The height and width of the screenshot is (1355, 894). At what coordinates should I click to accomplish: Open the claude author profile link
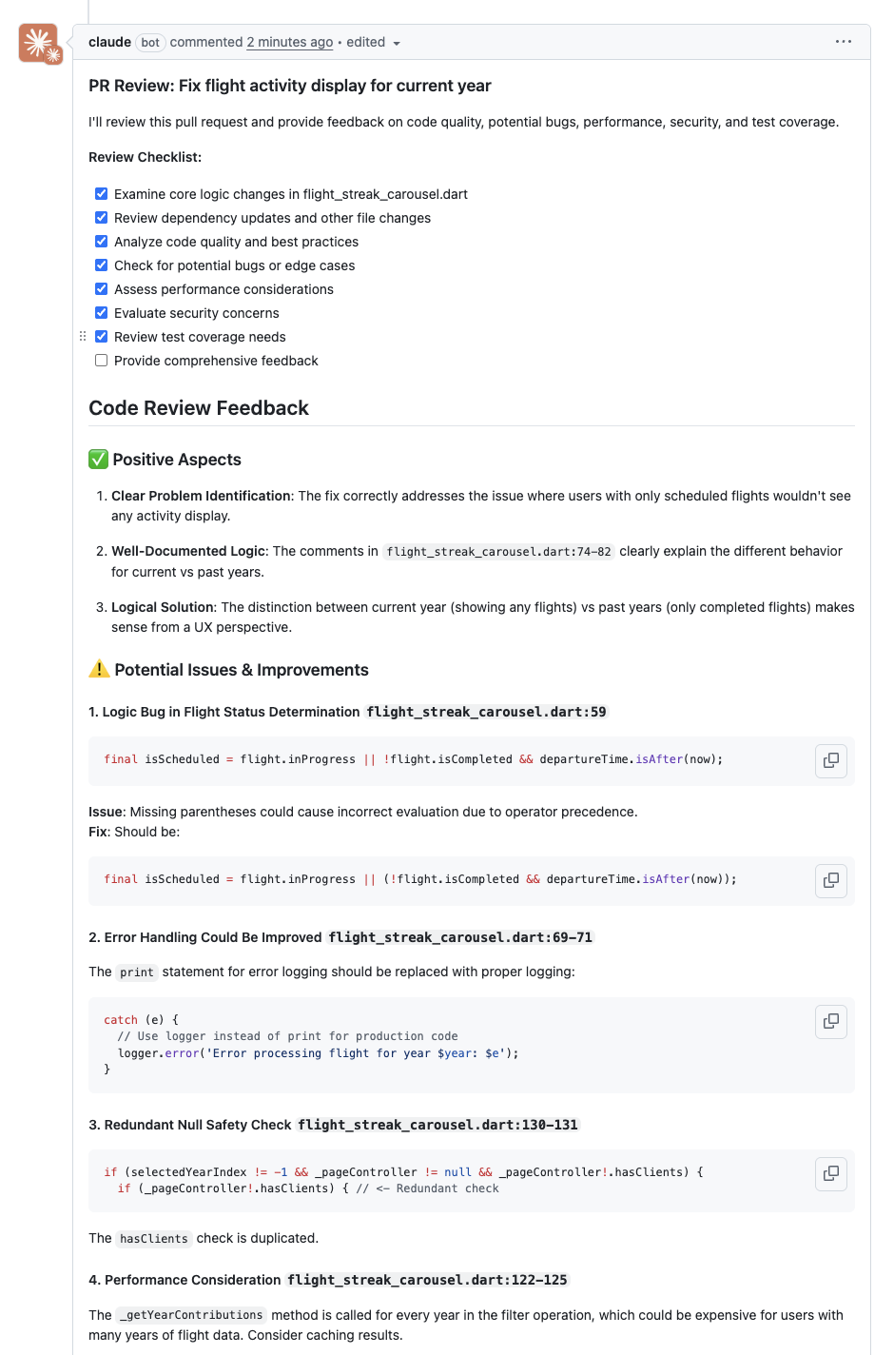click(x=109, y=42)
